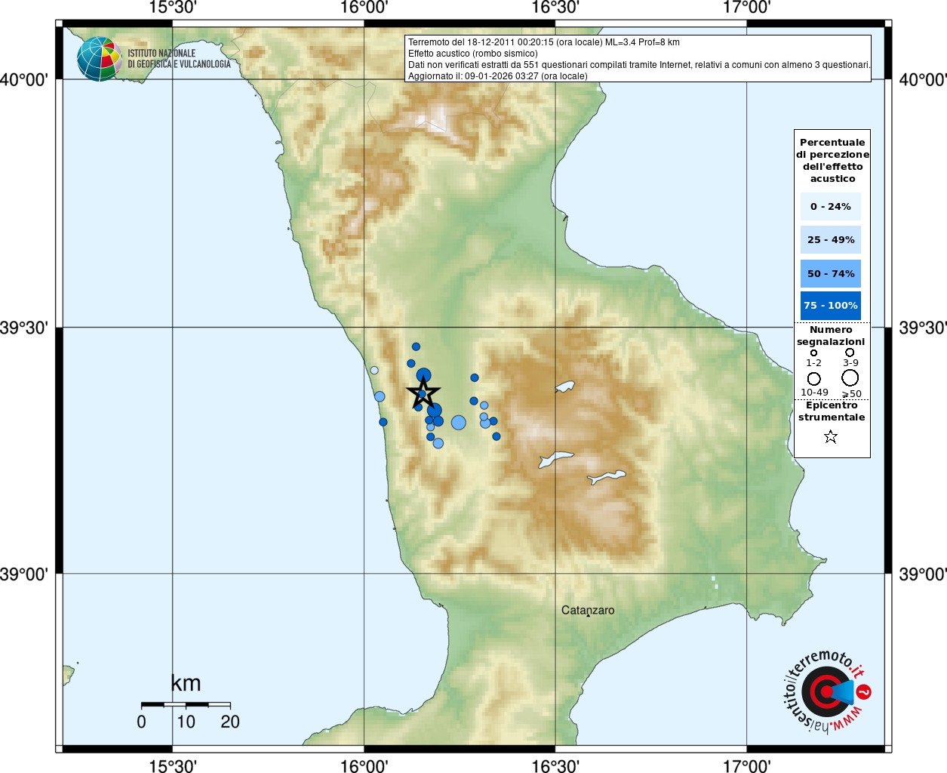
Task: Click the Catanzaro city label
Action: click(x=588, y=610)
